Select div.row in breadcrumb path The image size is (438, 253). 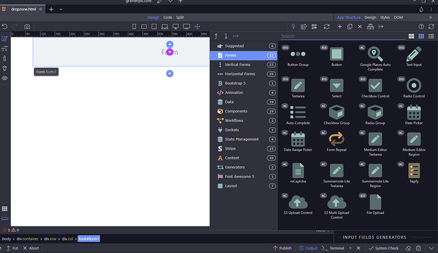pos(50,239)
